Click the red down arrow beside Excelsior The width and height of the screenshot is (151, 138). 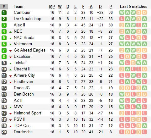point(10,57)
